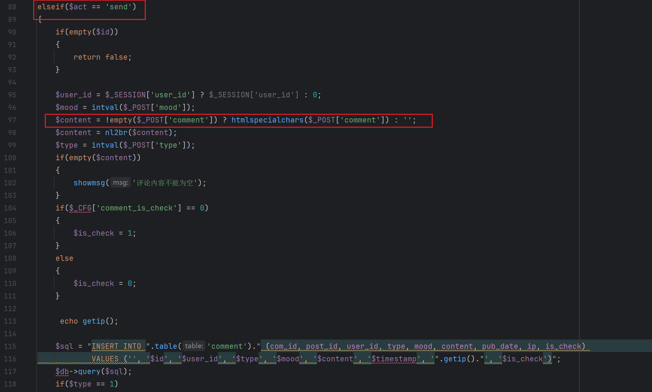Click line number 118 in the gutter
The width and height of the screenshot is (652, 392).
click(10, 384)
